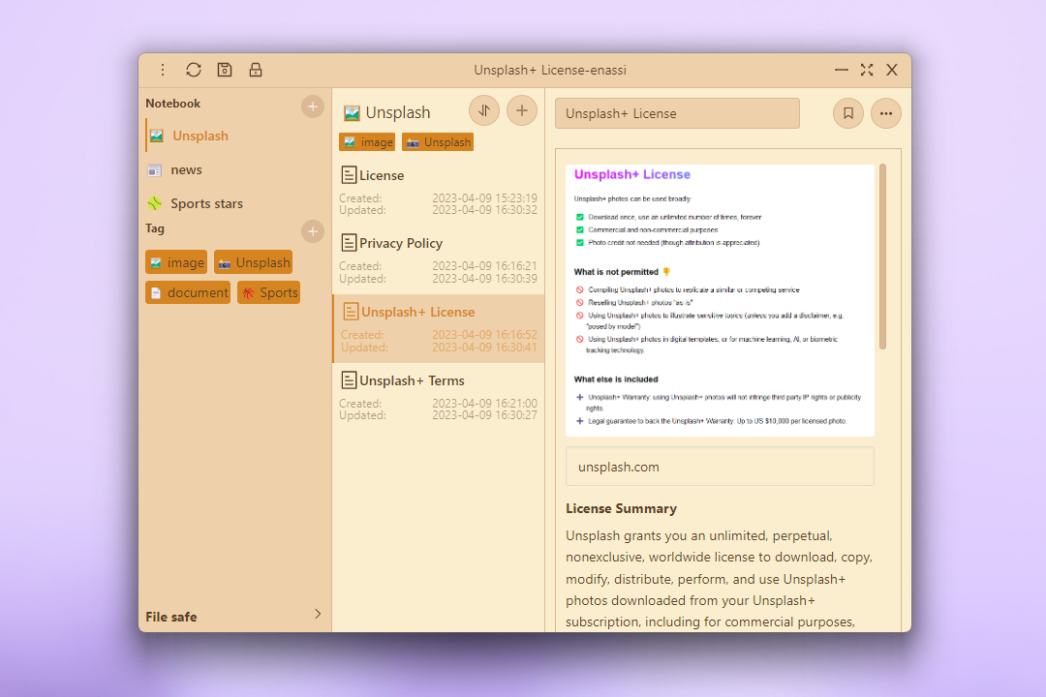This screenshot has height=697, width=1046.
Task: Click the Privacy Policy note document icon
Action: tap(349, 243)
